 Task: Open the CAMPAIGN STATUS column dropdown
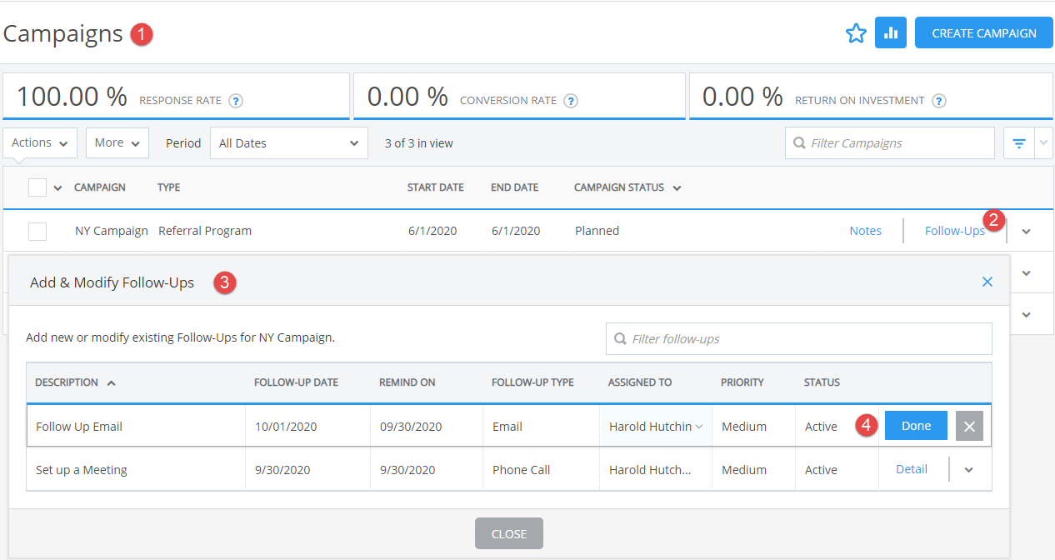click(677, 188)
